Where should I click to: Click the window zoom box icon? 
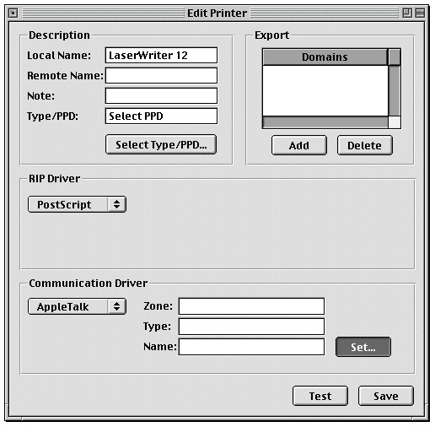(407, 13)
